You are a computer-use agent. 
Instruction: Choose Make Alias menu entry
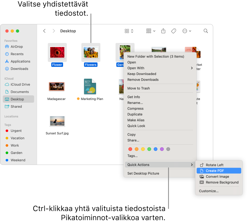click(x=160, y=120)
